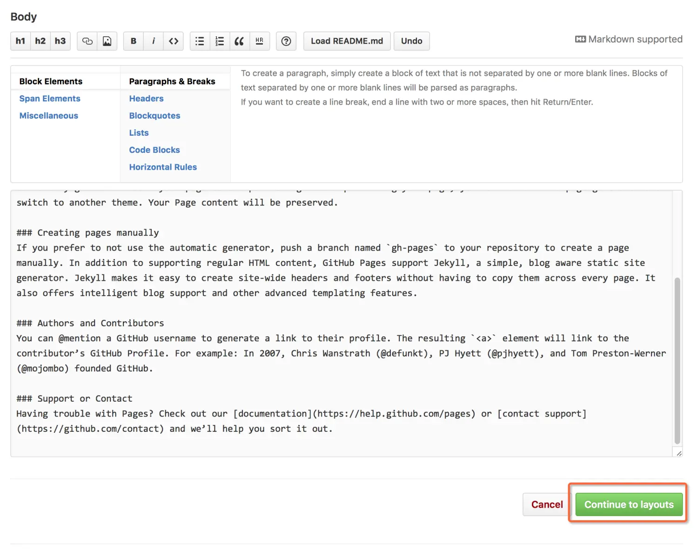The width and height of the screenshot is (698, 549).
Task: Show the Code Blocks help topic
Action: click(x=154, y=150)
